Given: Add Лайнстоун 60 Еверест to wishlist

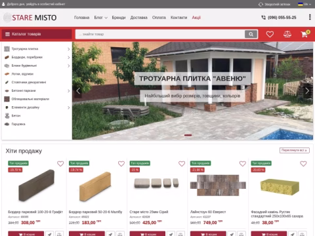Looking at the screenshot, I should (x=243, y=164).
